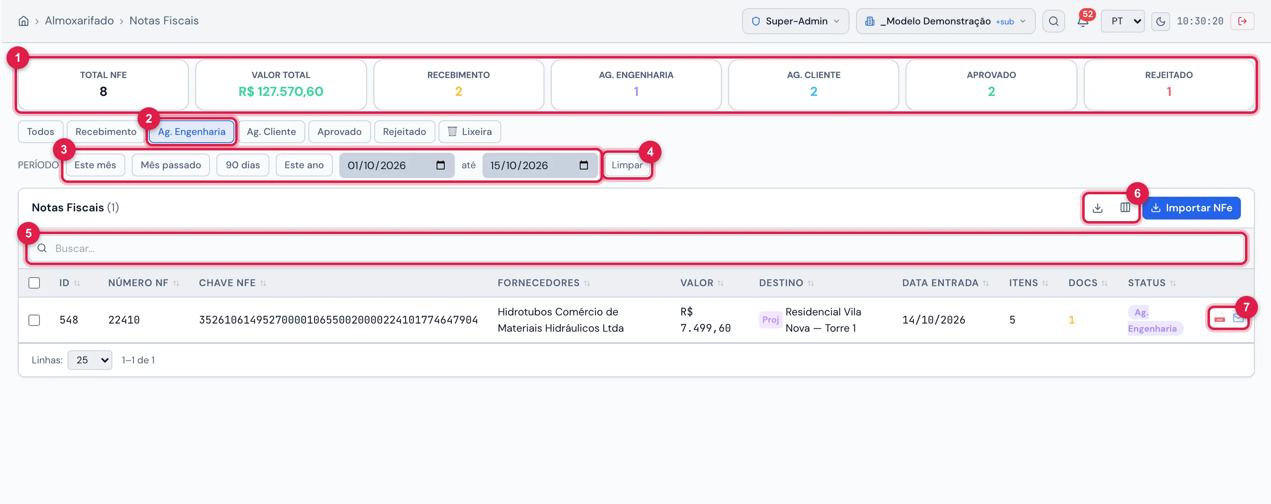
Task: Download the table export icon
Action: (1097, 208)
